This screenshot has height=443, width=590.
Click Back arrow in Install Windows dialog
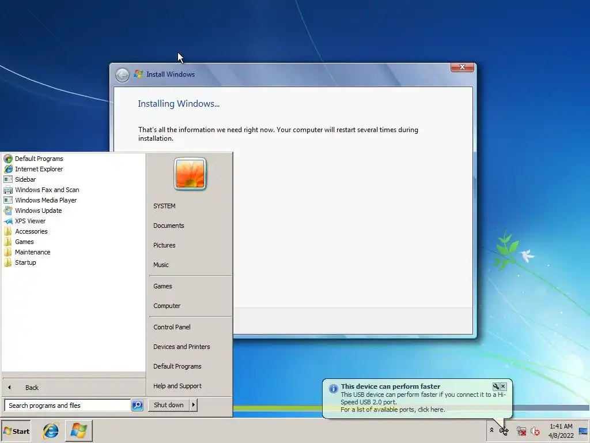[122, 74]
